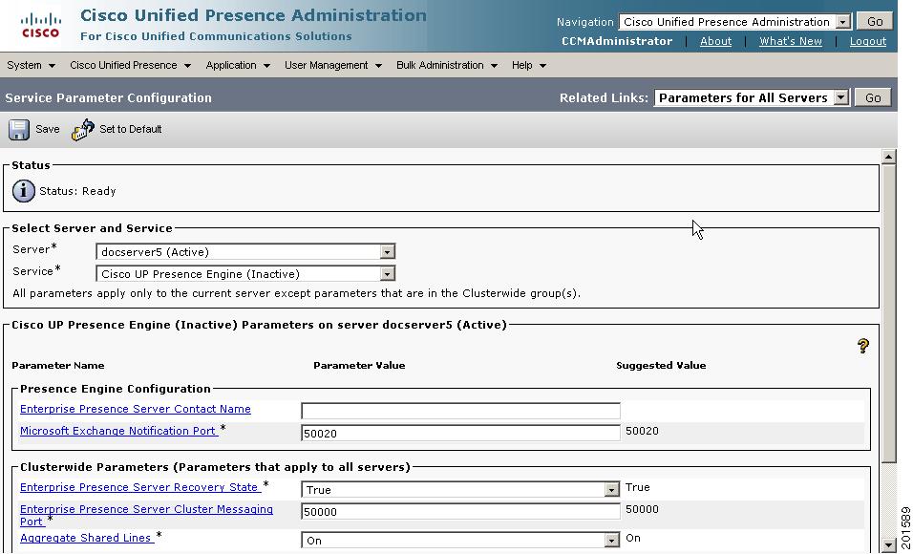Click the Status info icon

click(23, 191)
